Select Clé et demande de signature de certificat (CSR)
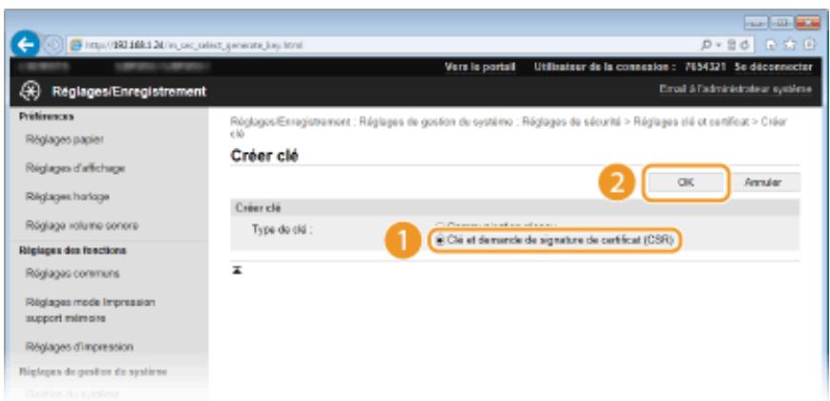830x401 pixels. tap(553, 240)
